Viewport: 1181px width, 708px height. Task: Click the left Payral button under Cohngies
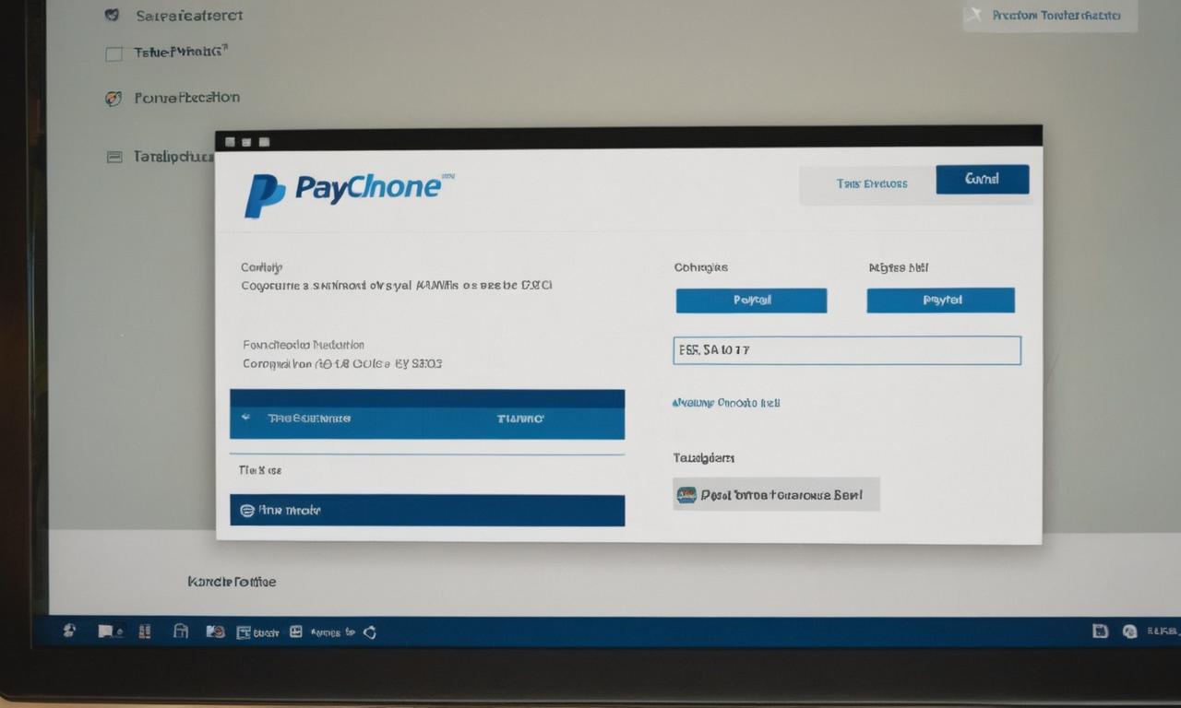[751, 301]
